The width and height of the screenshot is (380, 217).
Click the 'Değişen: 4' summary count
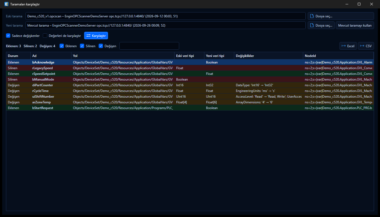[47, 46]
